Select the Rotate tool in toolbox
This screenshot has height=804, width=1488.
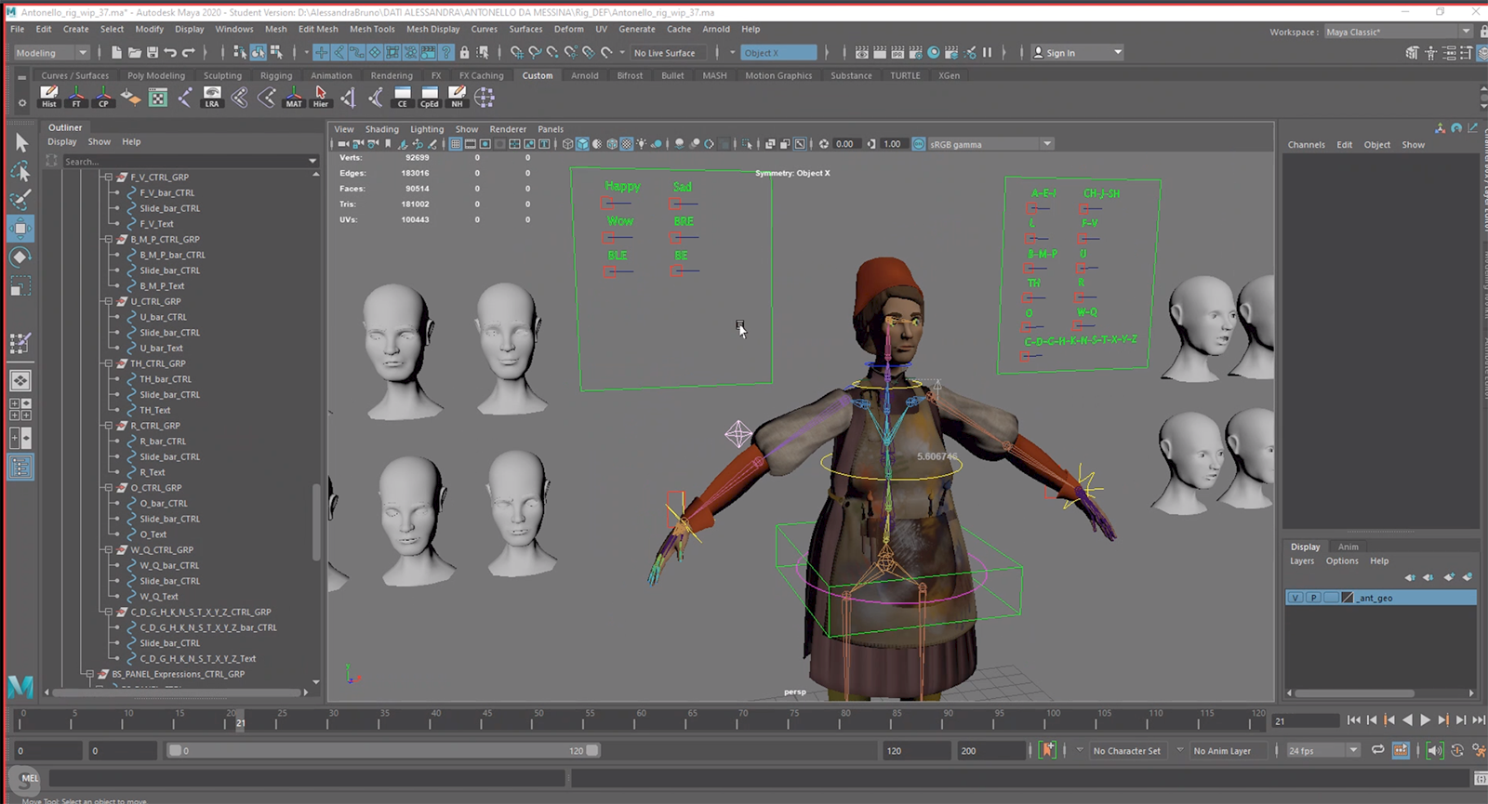[20, 257]
